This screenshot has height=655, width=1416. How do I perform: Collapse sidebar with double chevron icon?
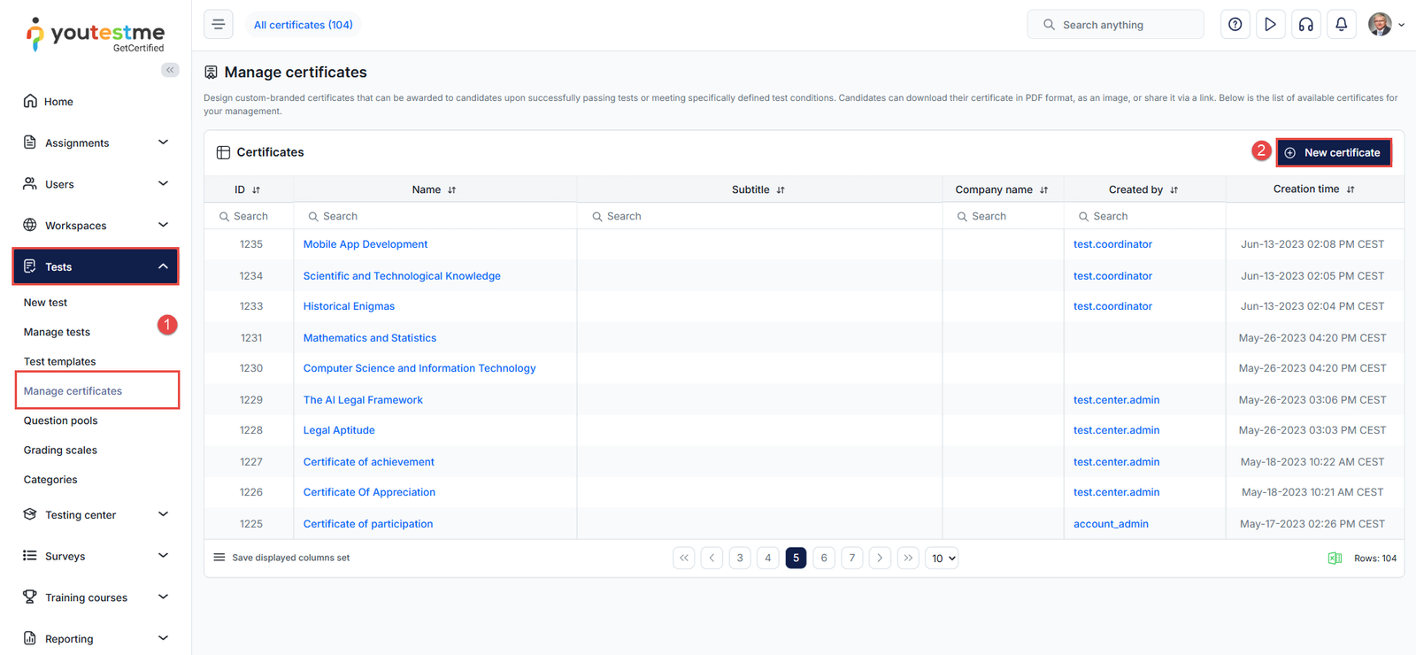pos(170,70)
